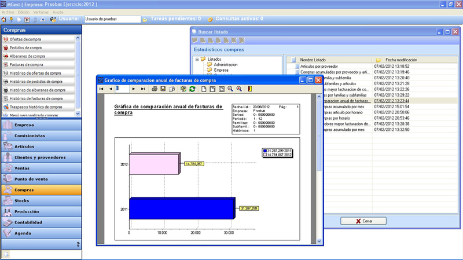The width and height of the screenshot is (463, 260).
Task: Click the copy/export pages icon in report toolbar
Action: [x=172, y=89]
